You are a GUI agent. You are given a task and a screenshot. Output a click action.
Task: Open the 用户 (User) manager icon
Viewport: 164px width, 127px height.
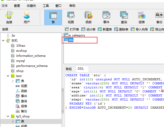coord(27,17)
